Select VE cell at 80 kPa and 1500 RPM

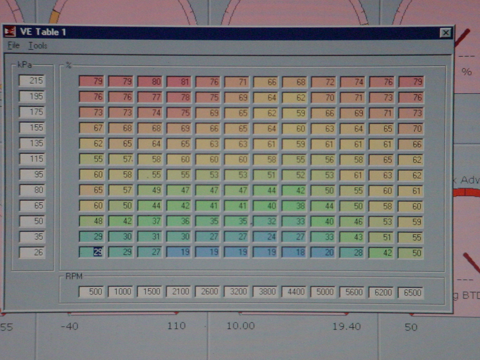[150, 190]
